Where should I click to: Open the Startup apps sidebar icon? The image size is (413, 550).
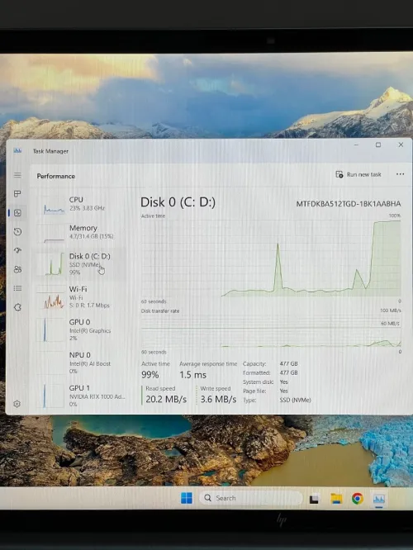17,250
